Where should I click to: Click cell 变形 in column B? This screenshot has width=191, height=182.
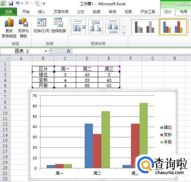coord(43,80)
